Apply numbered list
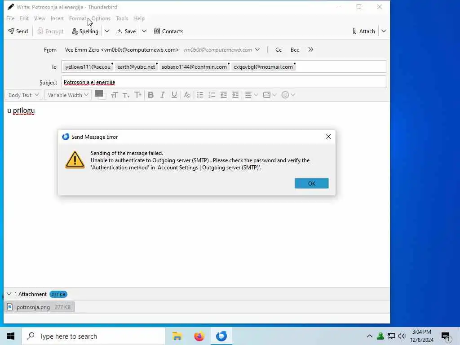 212,95
